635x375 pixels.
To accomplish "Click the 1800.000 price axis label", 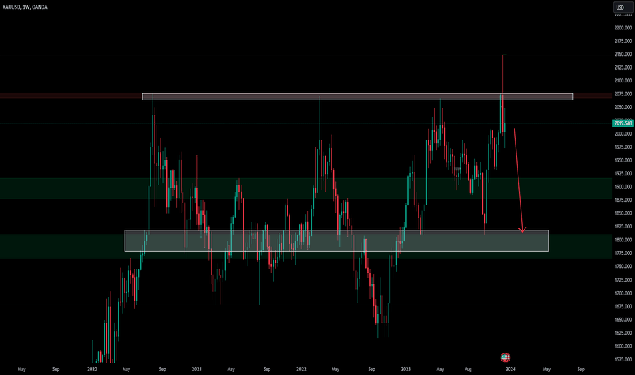I will pyautogui.click(x=623, y=240).
